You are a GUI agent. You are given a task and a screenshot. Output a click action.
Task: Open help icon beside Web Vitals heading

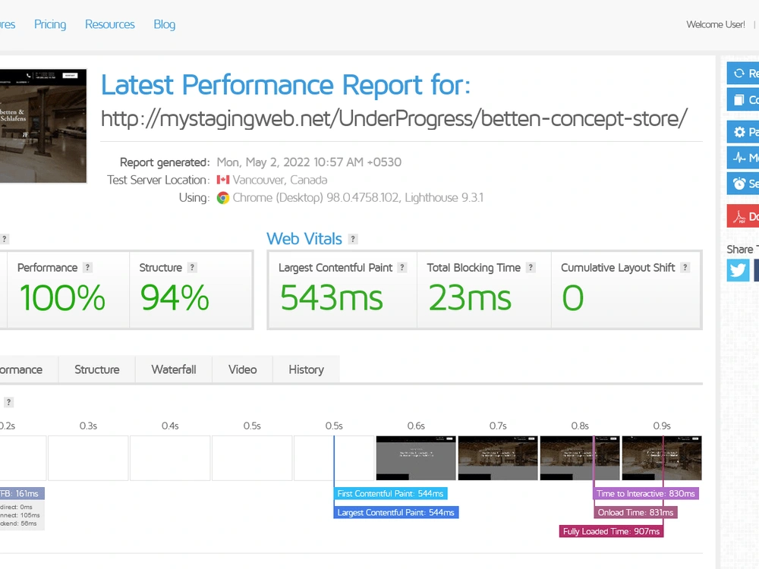coord(353,239)
